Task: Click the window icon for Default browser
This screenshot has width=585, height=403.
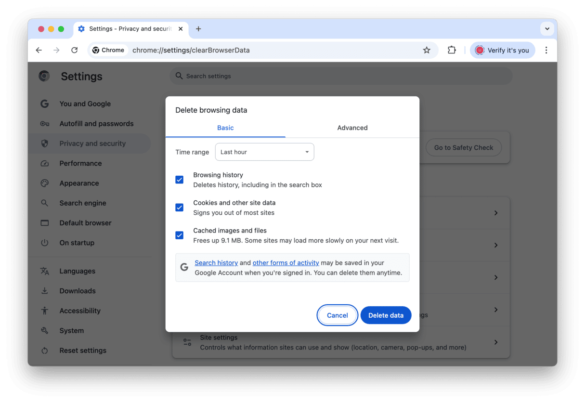Action: (44, 223)
